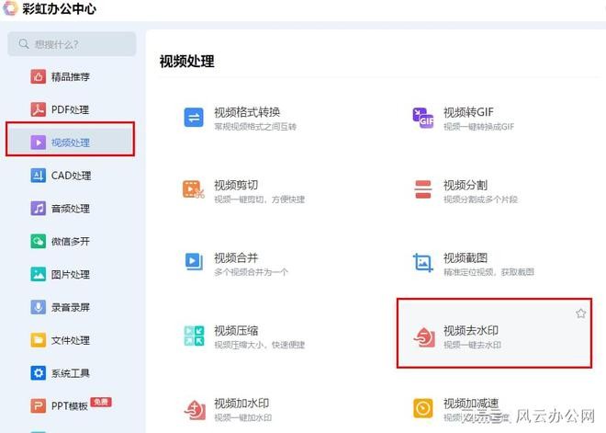The image size is (606, 433).
Task: Open 系统工具 category
Action: pyautogui.click(x=71, y=373)
